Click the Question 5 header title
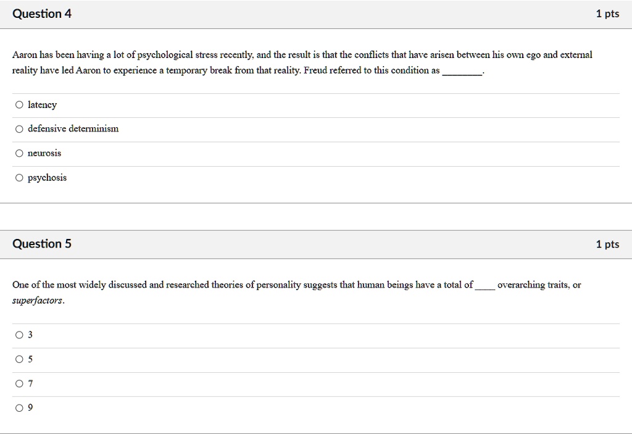The image size is (632, 434). click(42, 243)
